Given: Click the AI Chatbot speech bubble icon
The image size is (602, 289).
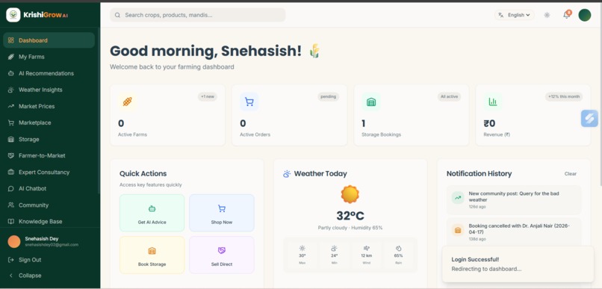Looking at the screenshot, I should pyautogui.click(x=11, y=189).
